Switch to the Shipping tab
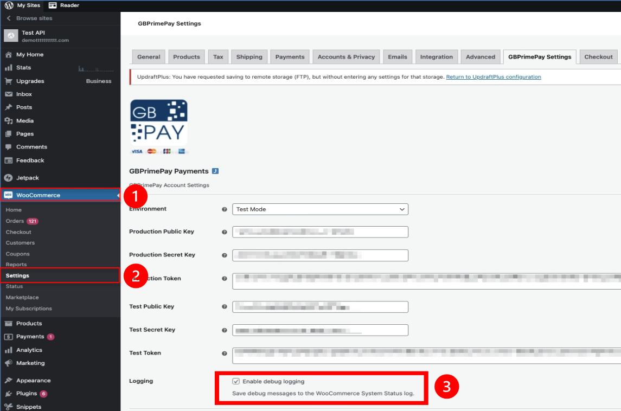This screenshot has height=411, width=621. pyautogui.click(x=249, y=56)
